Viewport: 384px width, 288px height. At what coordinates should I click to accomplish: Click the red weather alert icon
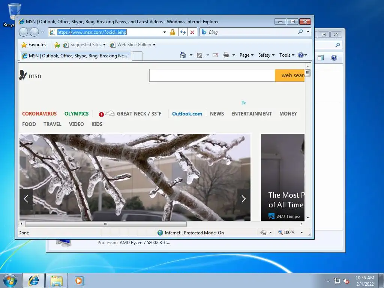101,114
